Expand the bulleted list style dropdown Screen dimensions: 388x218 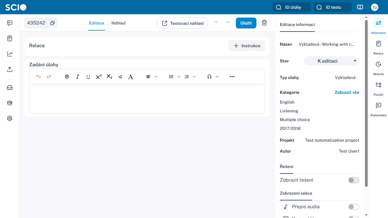(179, 77)
